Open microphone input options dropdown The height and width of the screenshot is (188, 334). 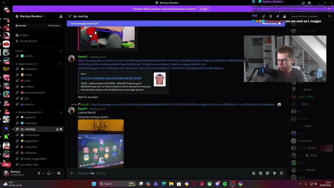(43, 173)
